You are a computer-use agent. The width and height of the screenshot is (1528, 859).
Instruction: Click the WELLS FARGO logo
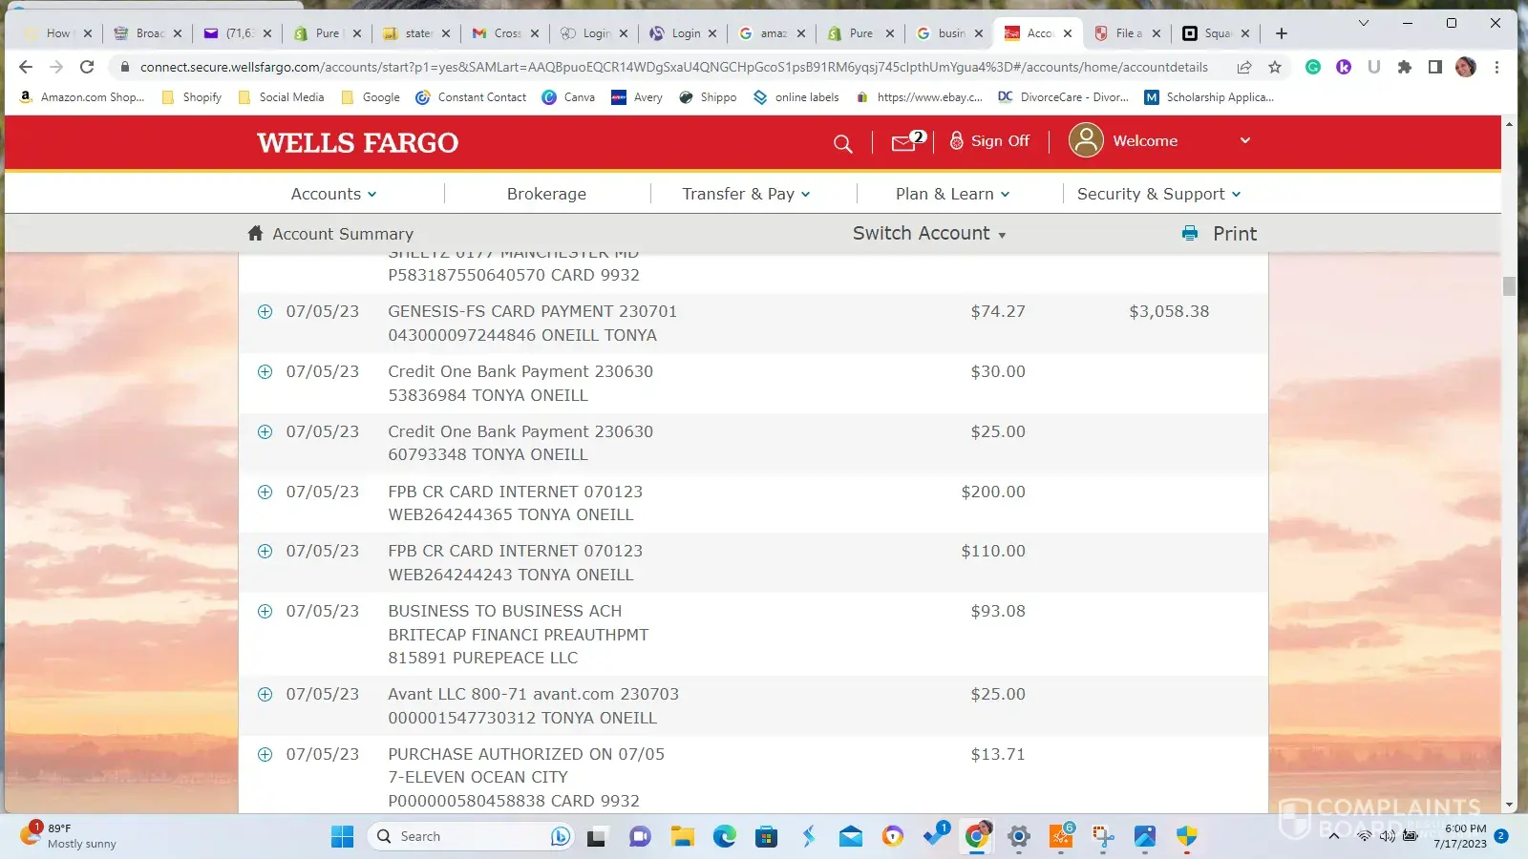[x=358, y=143]
